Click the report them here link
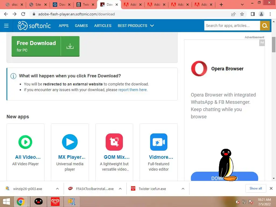 [133, 90]
